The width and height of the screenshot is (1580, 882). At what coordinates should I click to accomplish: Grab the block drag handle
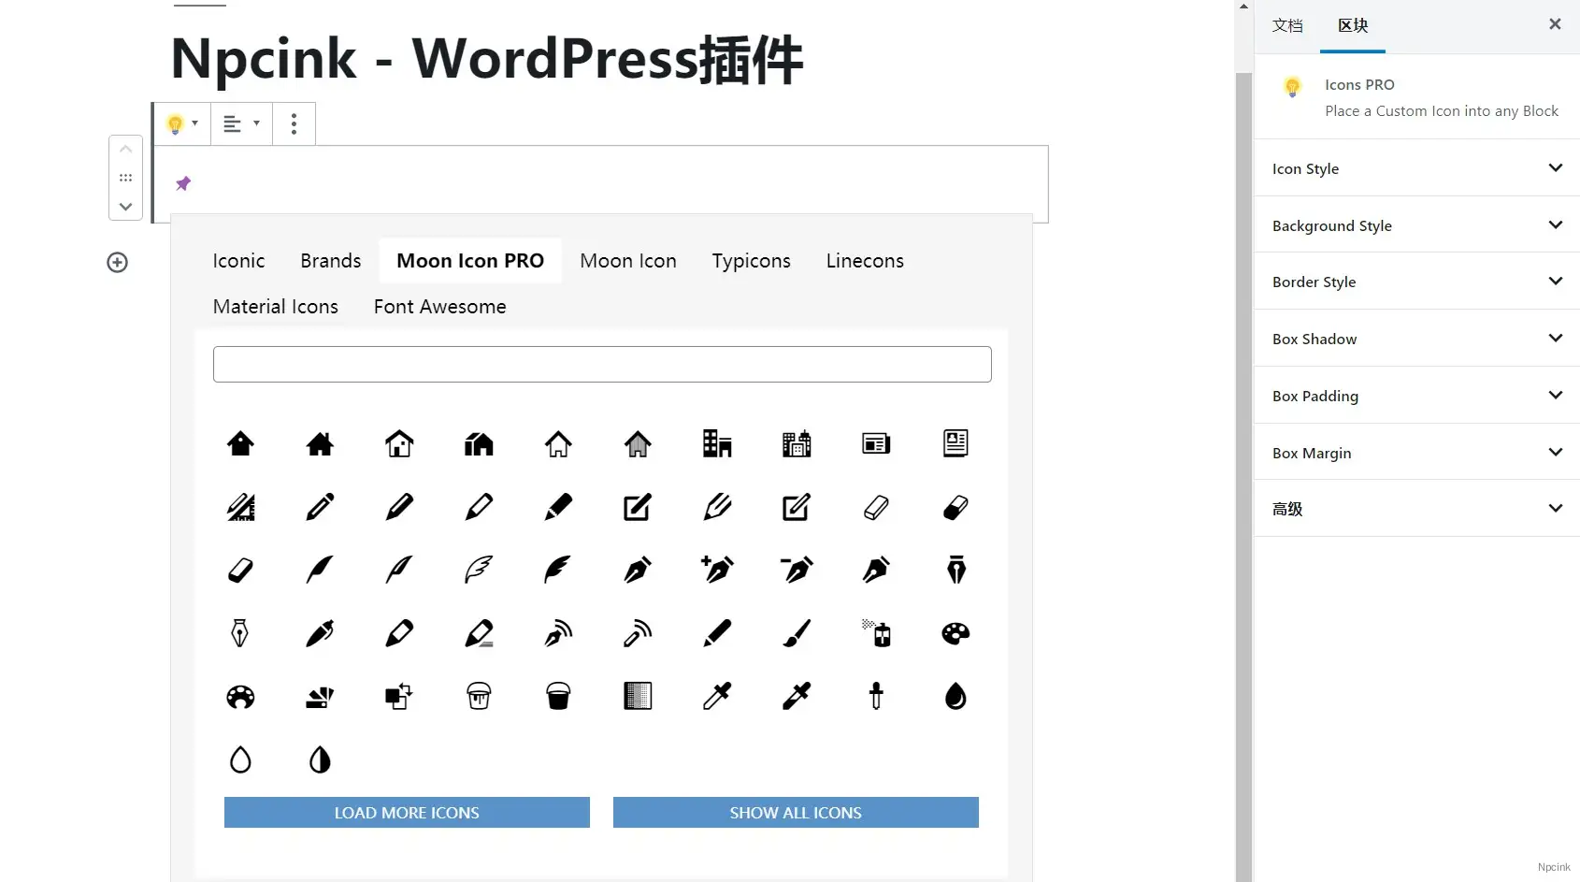tap(125, 178)
